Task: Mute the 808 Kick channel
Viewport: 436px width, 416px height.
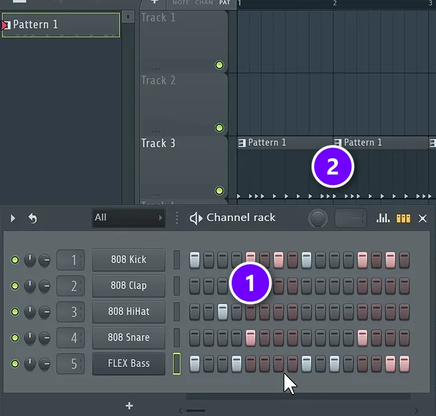Action: point(15,260)
